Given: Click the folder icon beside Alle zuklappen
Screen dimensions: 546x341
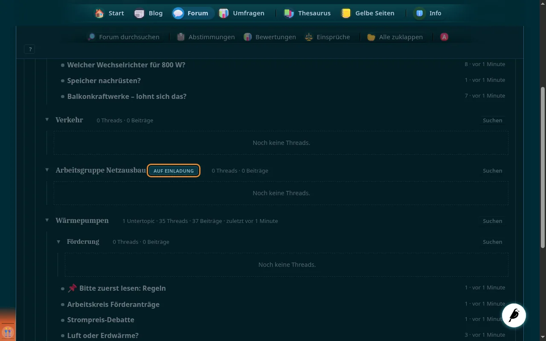Looking at the screenshot, I should point(371,37).
